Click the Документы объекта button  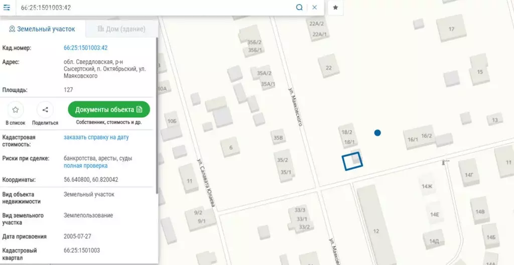[x=109, y=109]
